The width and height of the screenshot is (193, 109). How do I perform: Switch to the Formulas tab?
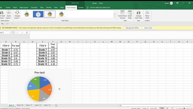tap(34, 8)
